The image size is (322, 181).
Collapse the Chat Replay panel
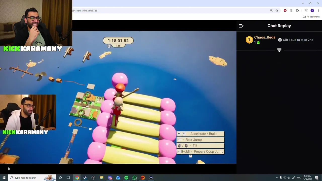[x=241, y=26]
